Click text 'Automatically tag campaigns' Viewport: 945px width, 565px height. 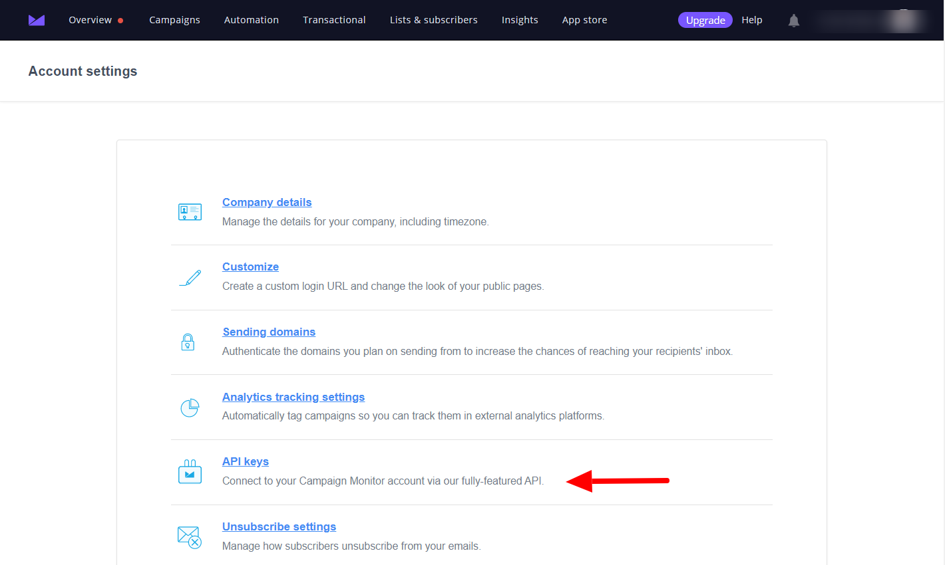[289, 416]
